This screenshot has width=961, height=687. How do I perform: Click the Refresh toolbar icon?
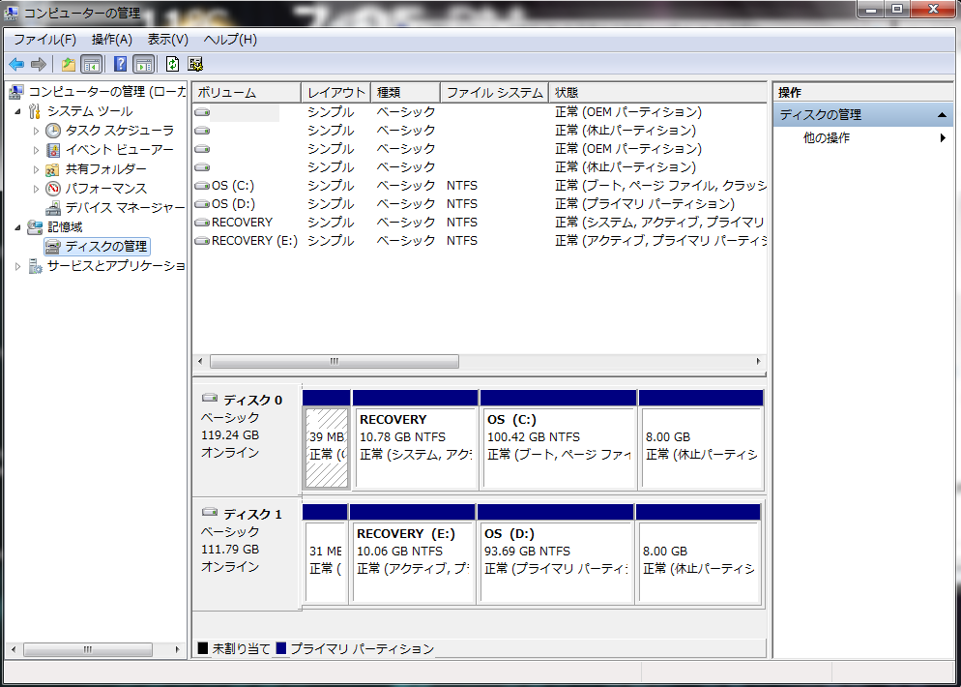click(172, 64)
